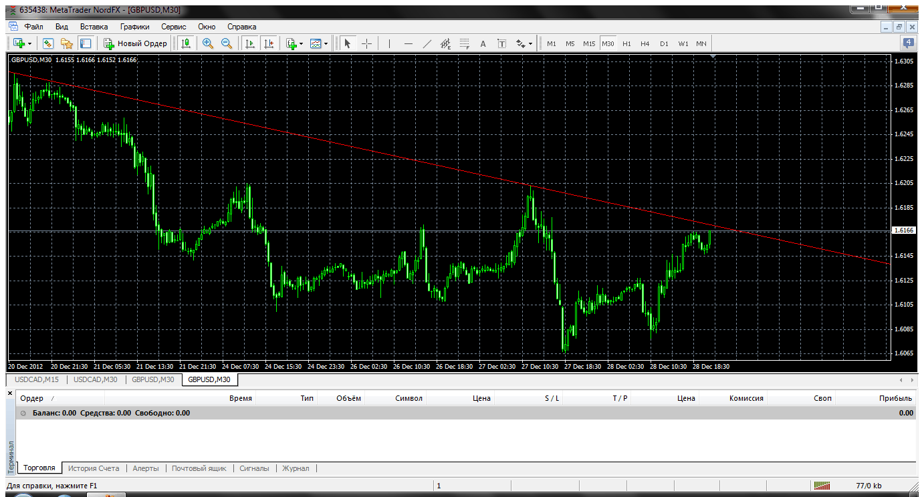This screenshot has height=497, width=924.
Task: Open the Сервис menu
Action: click(x=174, y=27)
